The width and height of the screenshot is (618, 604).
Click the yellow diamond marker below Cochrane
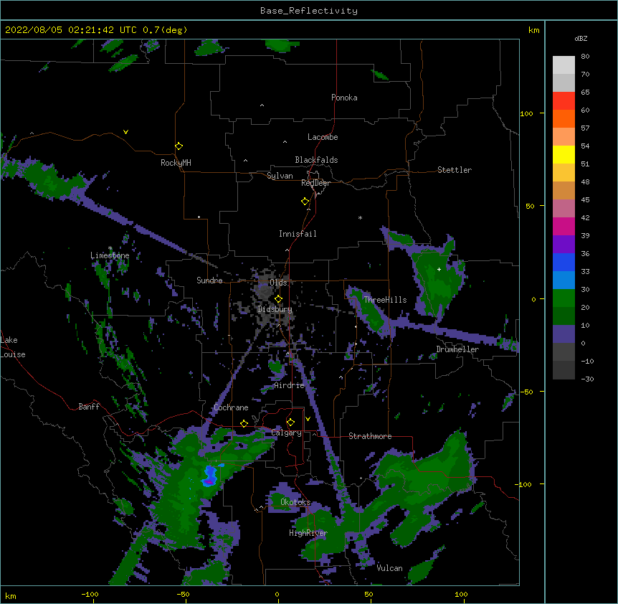244,423
